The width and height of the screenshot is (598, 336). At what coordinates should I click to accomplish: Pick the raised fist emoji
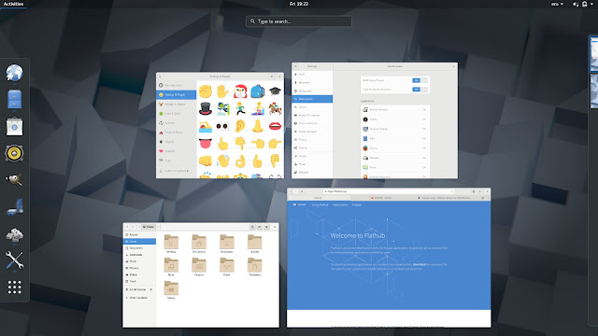point(206,91)
